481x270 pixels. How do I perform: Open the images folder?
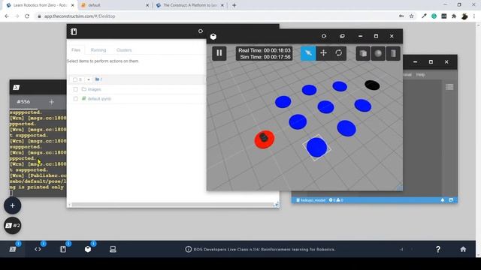pyautogui.click(x=94, y=89)
